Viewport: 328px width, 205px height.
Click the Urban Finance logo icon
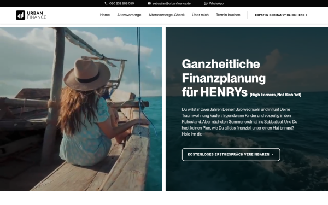point(20,15)
